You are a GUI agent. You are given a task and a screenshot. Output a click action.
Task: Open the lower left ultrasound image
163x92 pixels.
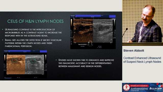coord(25,64)
